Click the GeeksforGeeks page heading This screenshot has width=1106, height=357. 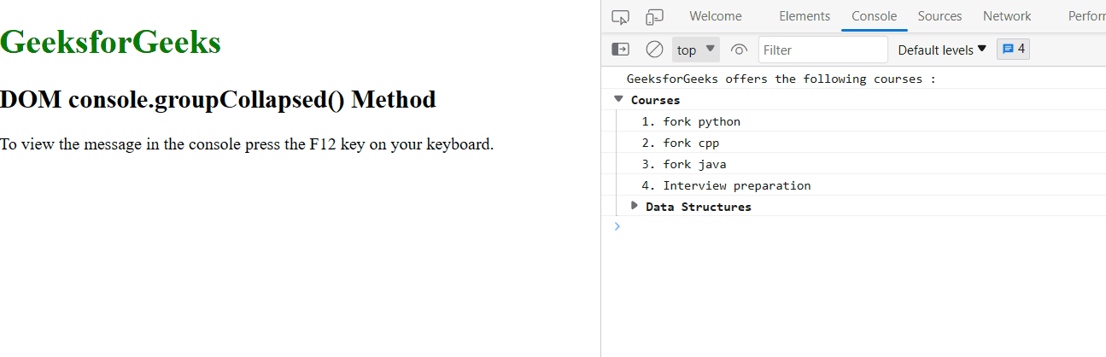click(111, 42)
